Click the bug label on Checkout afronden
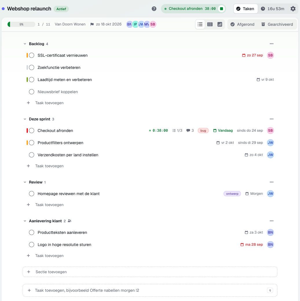Image resolution: width=300 pixels, height=301 pixels. tap(203, 131)
